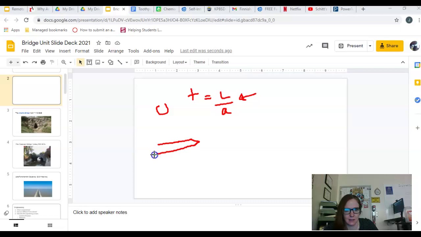This screenshot has height=237, width=421.
Task: Click the Zoom magnifier tool
Action: pos(64,62)
